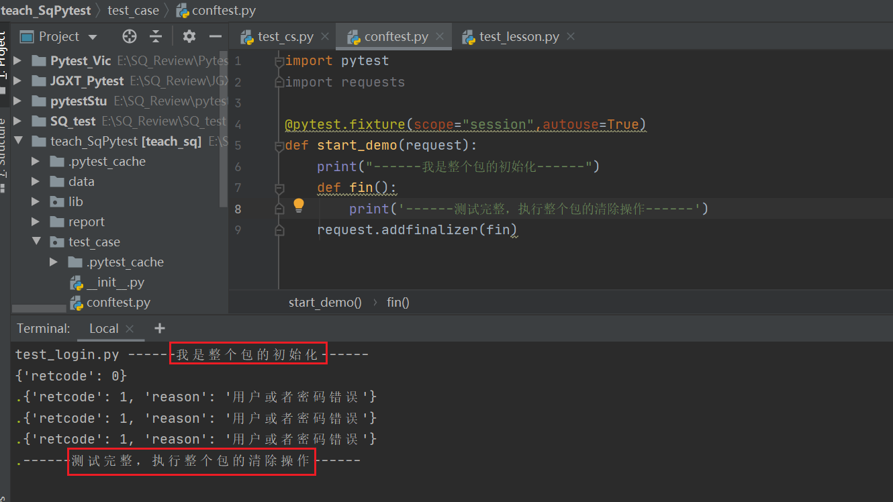Open the Project tool window side tab
The height and width of the screenshot is (502, 893).
point(3,64)
